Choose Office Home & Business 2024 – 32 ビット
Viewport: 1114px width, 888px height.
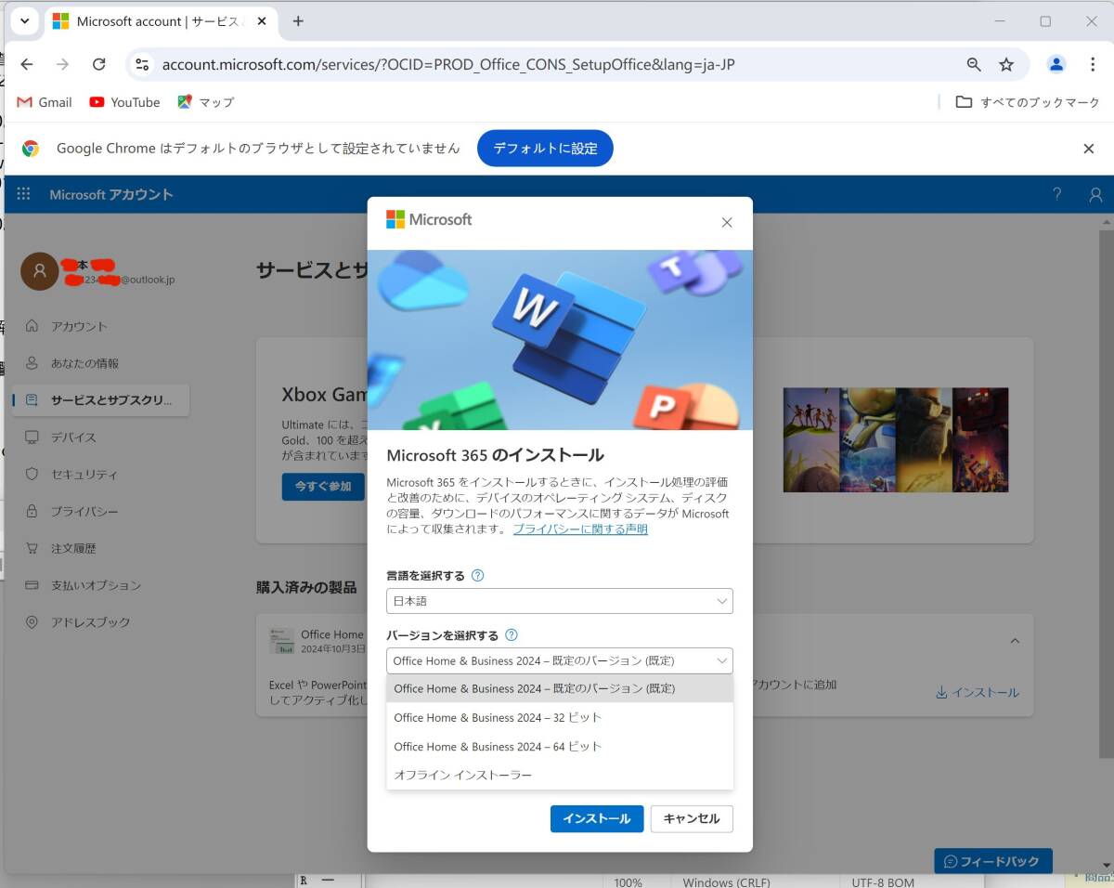[x=560, y=717]
